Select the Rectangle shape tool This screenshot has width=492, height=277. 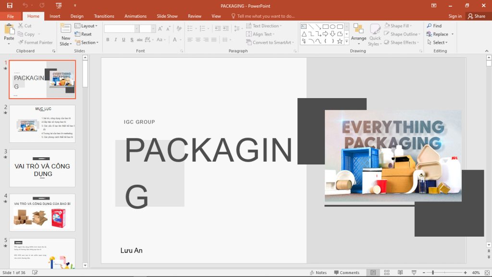click(325, 25)
